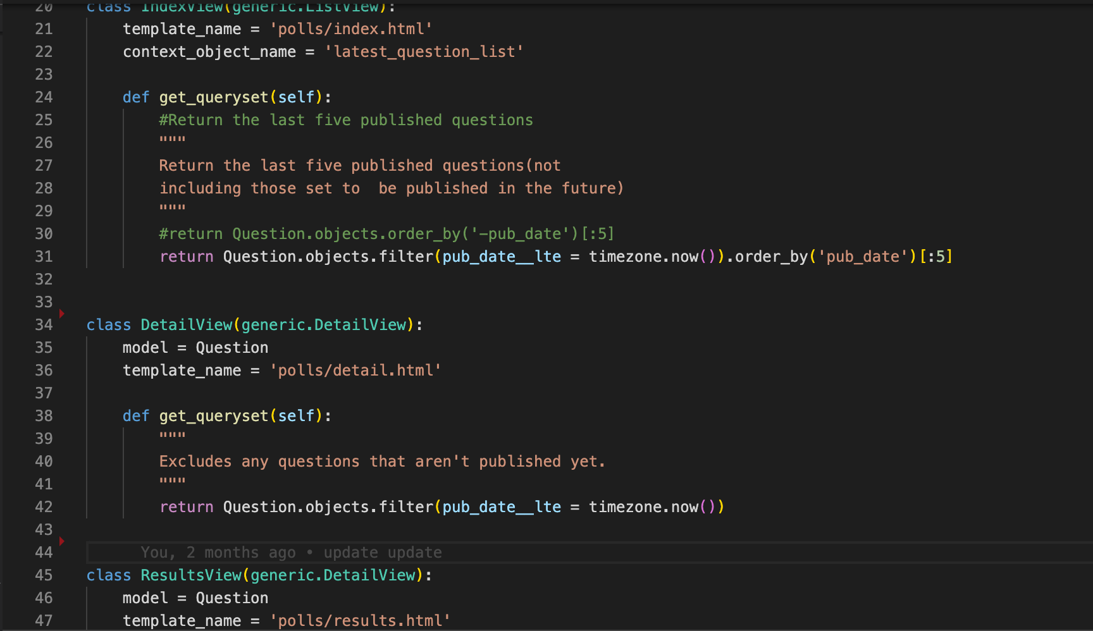Screen dimensions: 1093x631
Task: Click line number 21 in the gutter
Action: click(44, 29)
